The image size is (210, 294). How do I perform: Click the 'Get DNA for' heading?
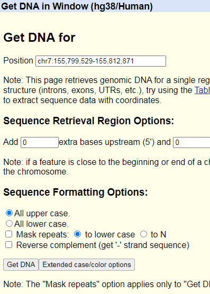(39, 38)
